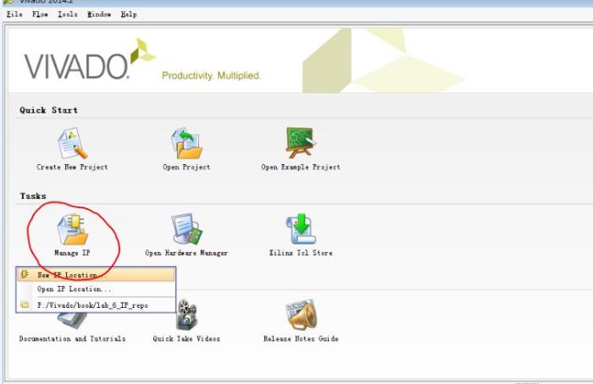Click the Xilinx Tcl Store text label
Screen dimensions: 593x384
(x=300, y=253)
